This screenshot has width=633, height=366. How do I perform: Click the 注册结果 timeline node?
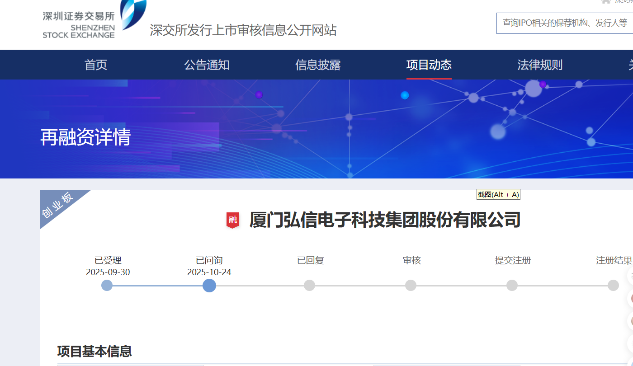[613, 286]
